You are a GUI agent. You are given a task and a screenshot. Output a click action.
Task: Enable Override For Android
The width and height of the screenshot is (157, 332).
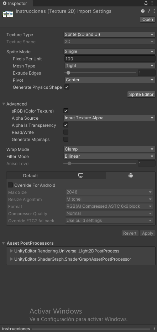[x=10, y=185]
